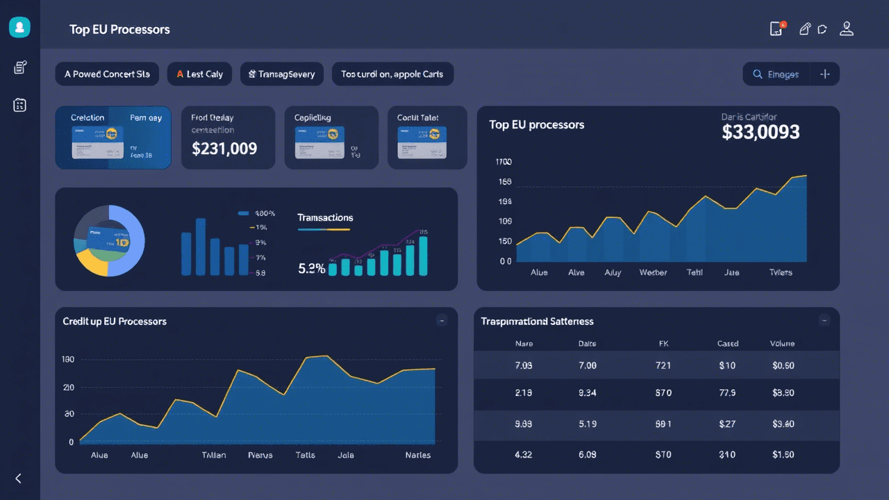
Task: Click the 'Wesber' axis label on top chart
Action: click(x=653, y=272)
